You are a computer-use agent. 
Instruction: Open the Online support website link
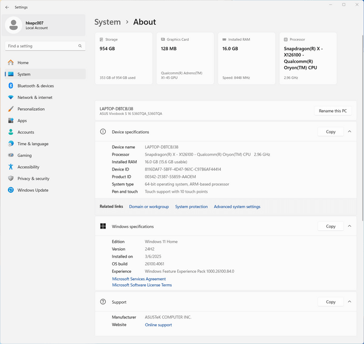point(158,325)
